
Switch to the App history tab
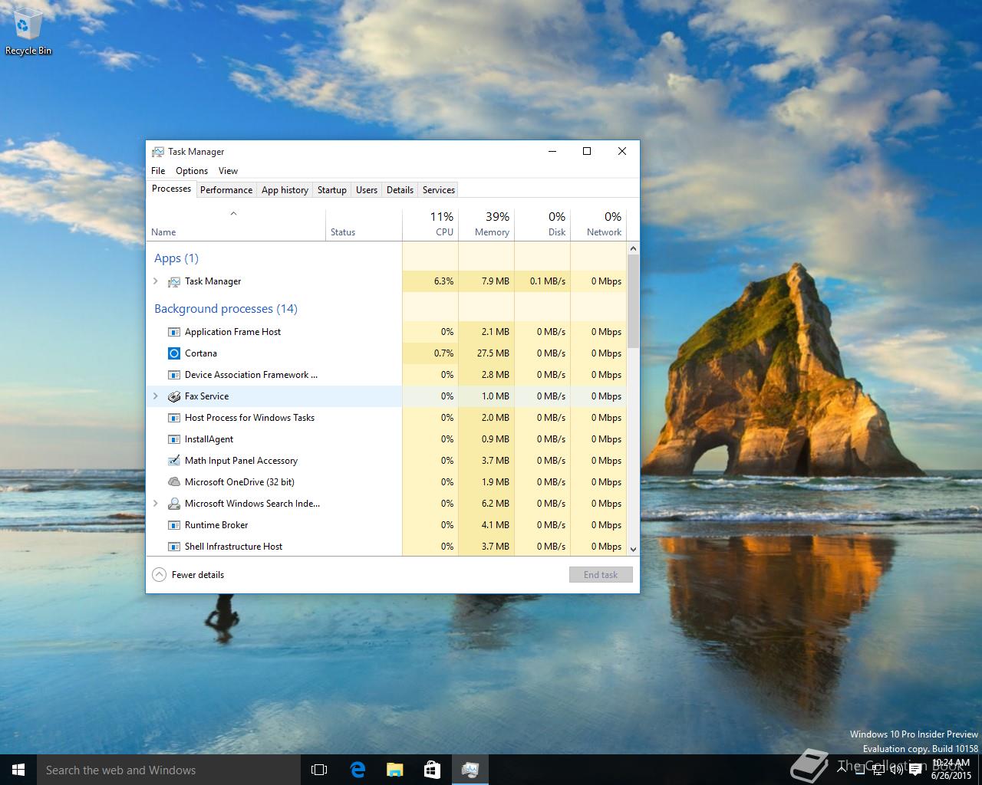point(285,190)
